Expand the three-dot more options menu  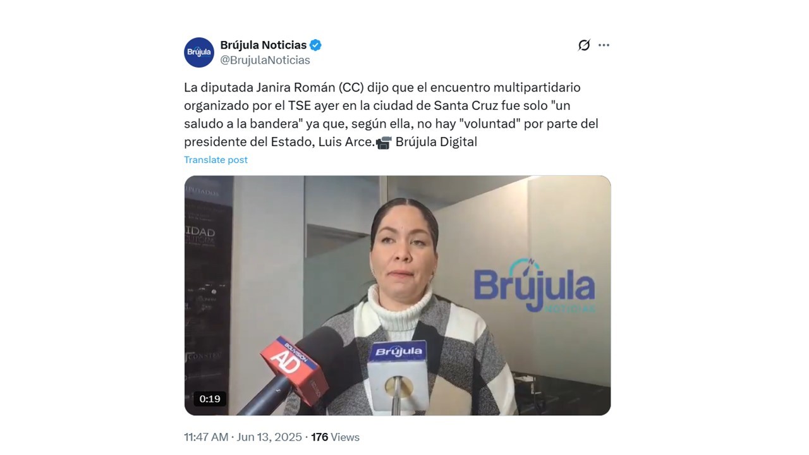[604, 45]
